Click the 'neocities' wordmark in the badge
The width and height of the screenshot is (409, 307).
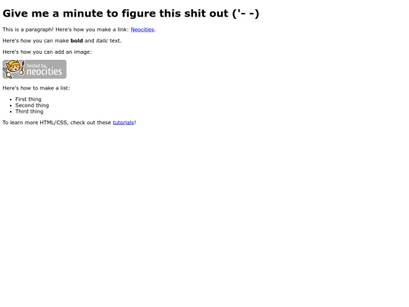point(44,71)
